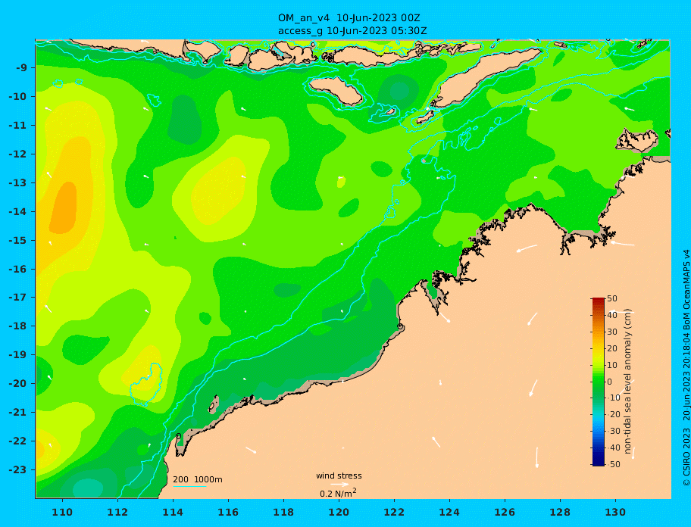
Task: Click the colorbar label '50' at top
Action: (x=612, y=298)
